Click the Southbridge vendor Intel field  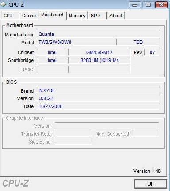click(x=52, y=60)
